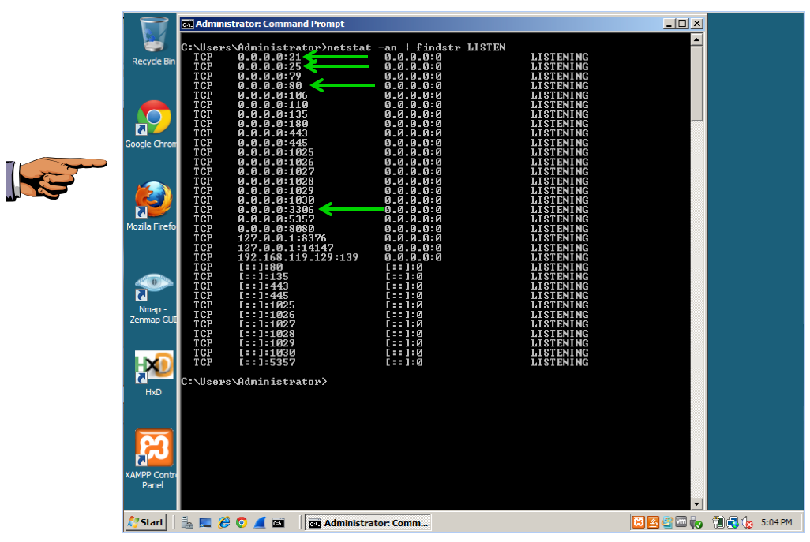Click the 0.0.0.0:21 local address

[x=270, y=58]
